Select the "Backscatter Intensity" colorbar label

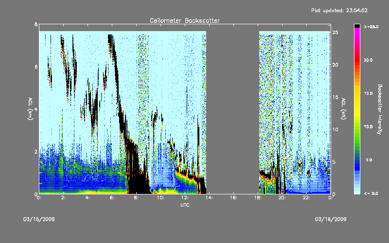pyautogui.click(x=380, y=109)
